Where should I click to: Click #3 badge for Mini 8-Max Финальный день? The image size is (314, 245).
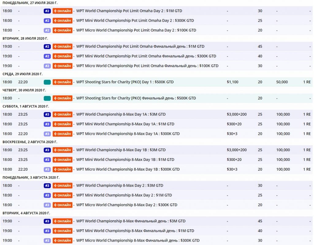point(47,231)
